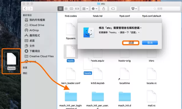182x109 pixels.
Task: Open Creative Cloud Files in the sidebar
Action: point(39,56)
